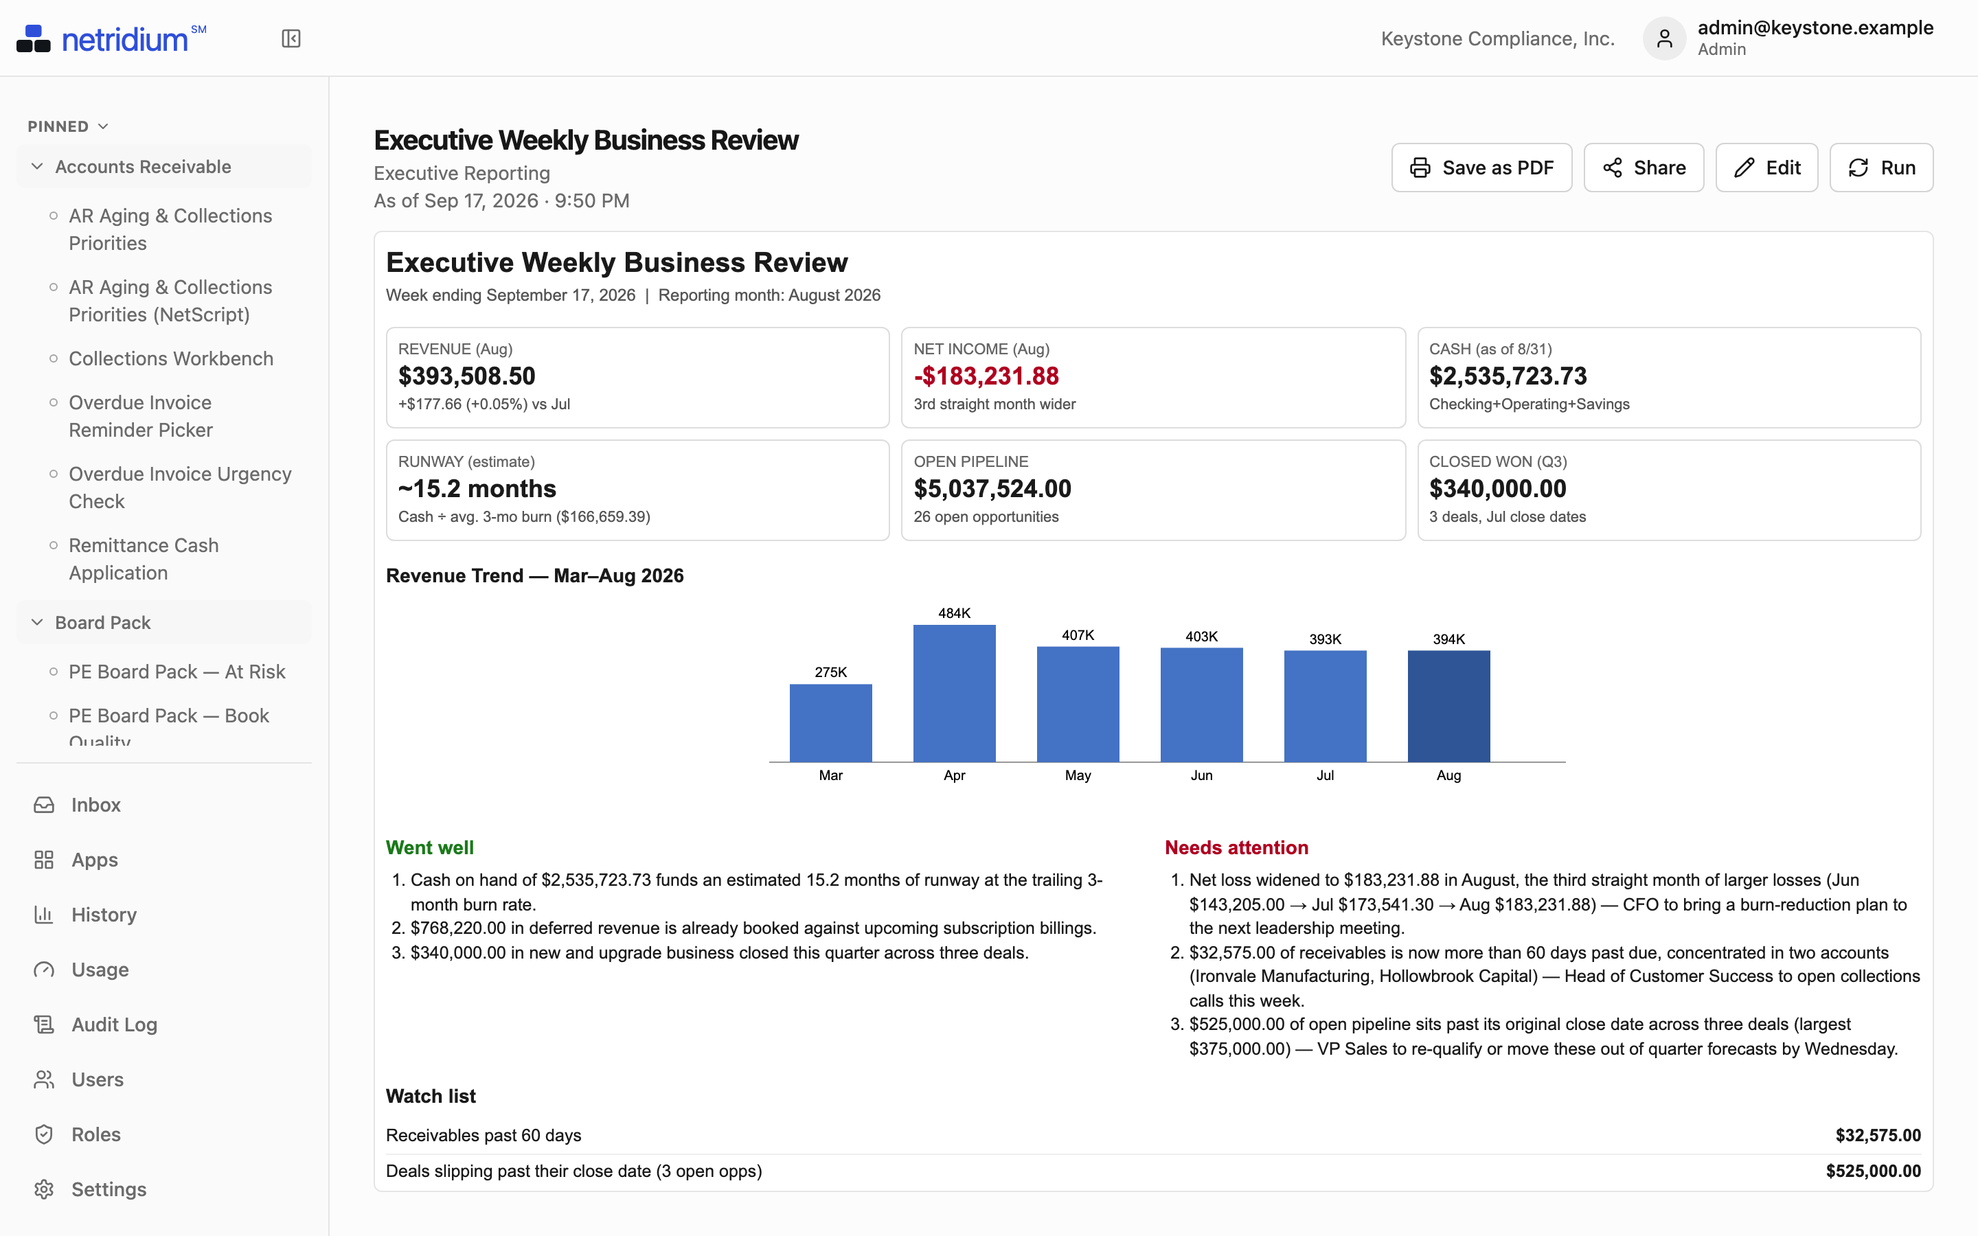Click the Save as PDF button

coord(1481,168)
